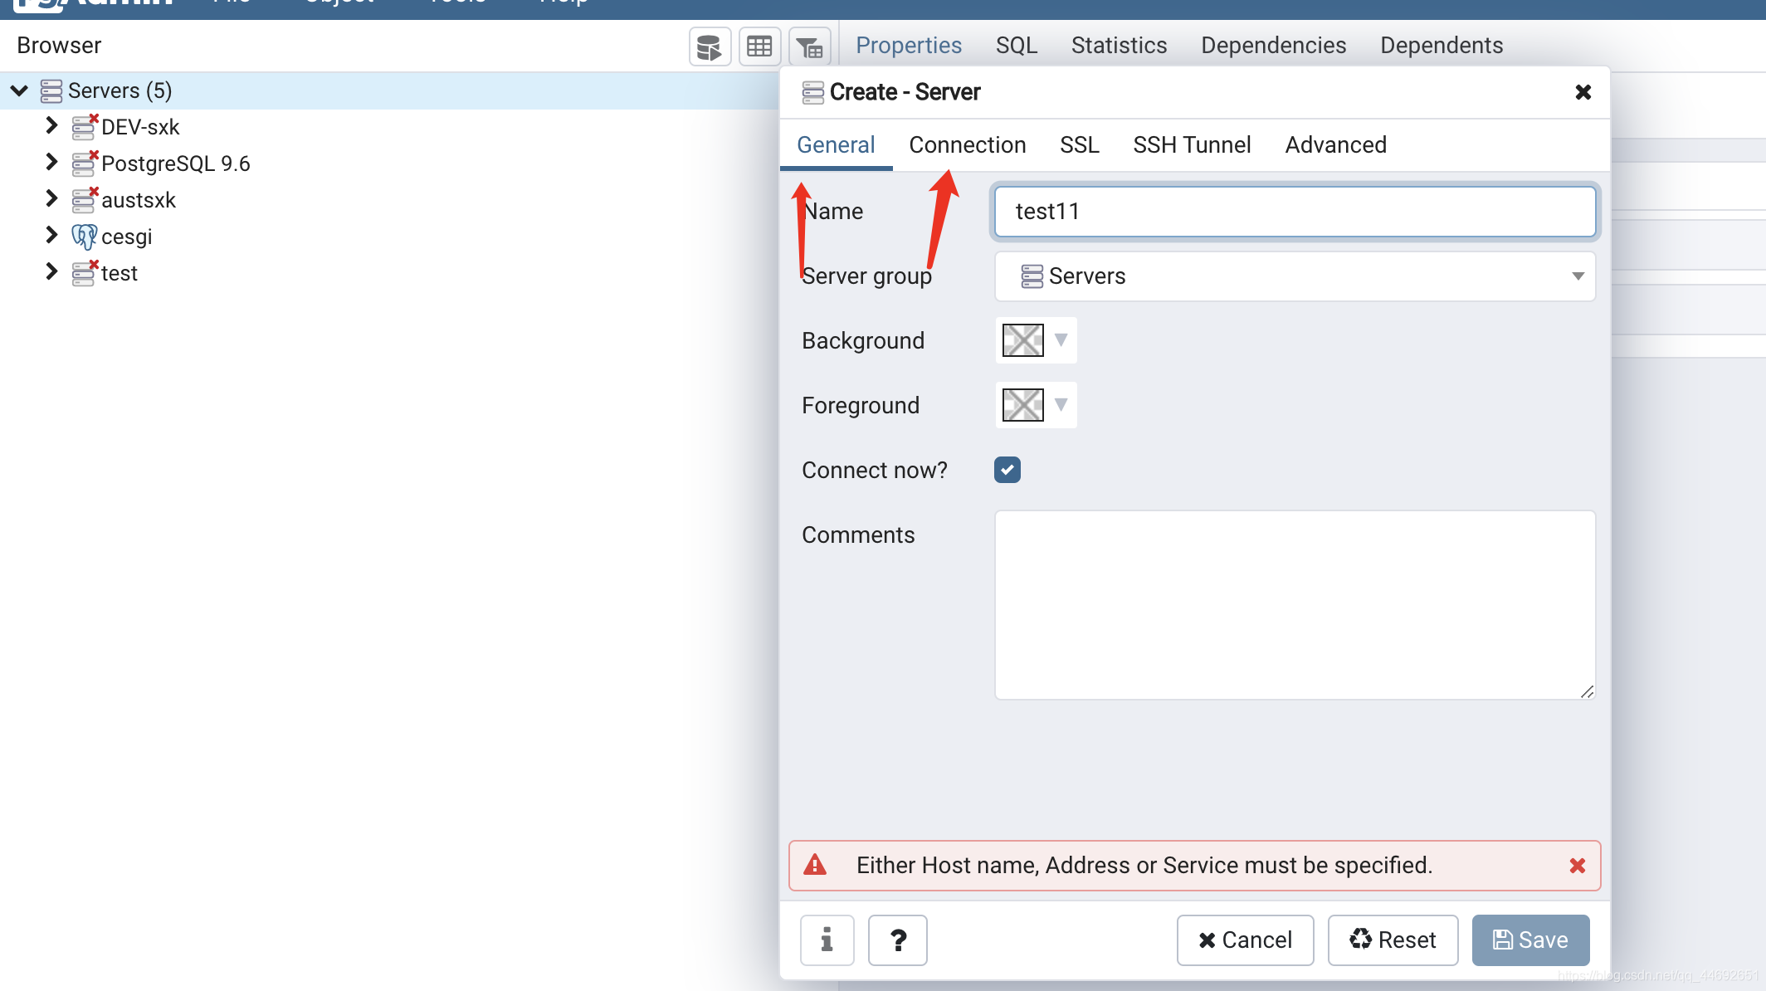This screenshot has width=1766, height=991.
Task: Open the SSH Tunnel tab
Action: pyautogui.click(x=1191, y=145)
